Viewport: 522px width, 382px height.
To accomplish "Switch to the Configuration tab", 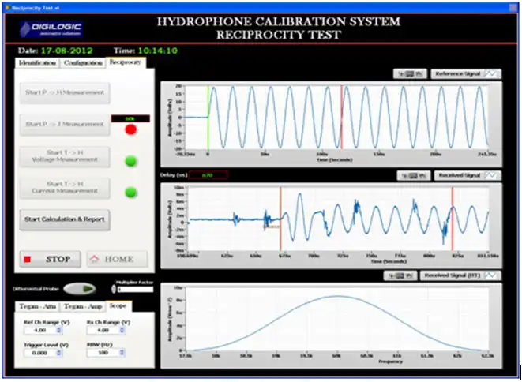I will click(83, 62).
